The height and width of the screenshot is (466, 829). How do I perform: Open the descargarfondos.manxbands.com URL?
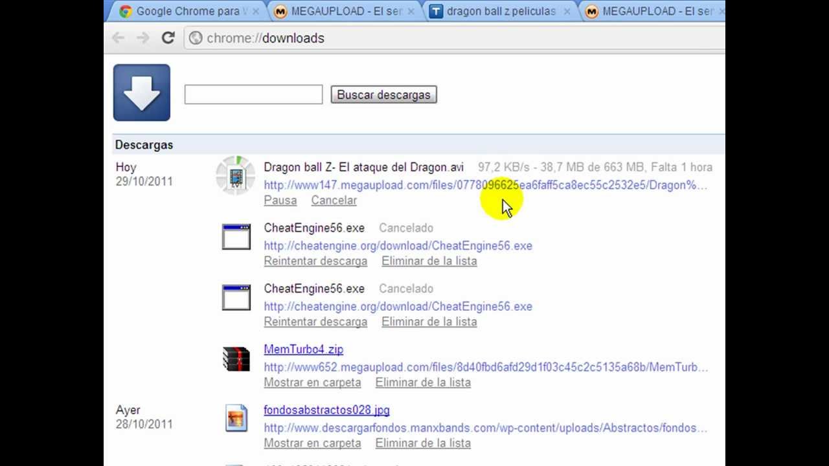coord(485,428)
